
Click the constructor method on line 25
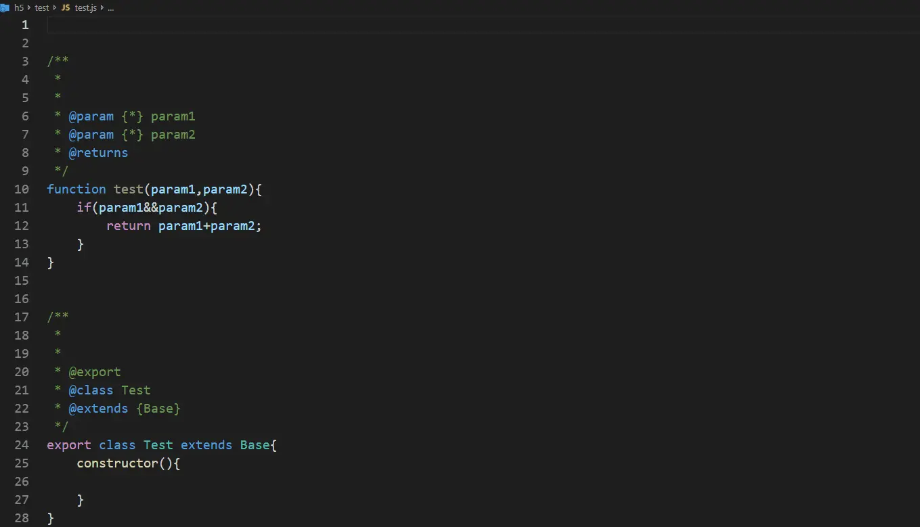tap(117, 463)
